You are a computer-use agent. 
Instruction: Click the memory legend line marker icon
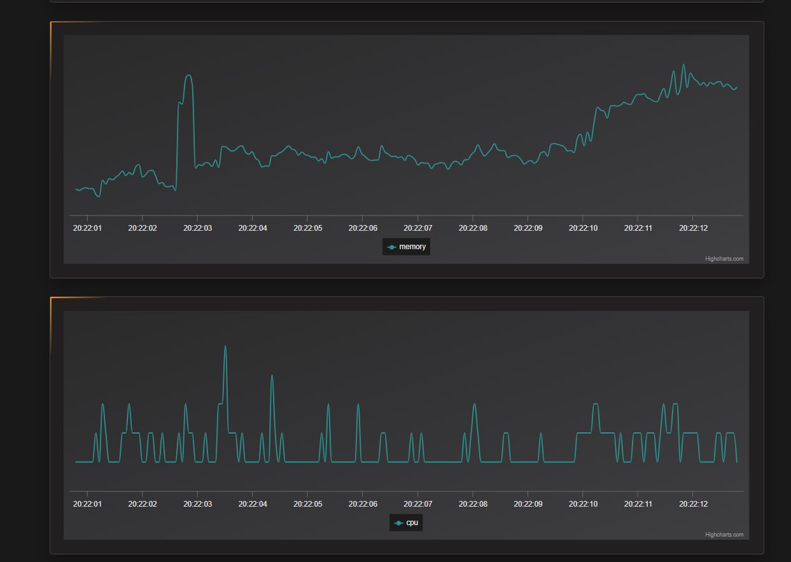tap(391, 247)
